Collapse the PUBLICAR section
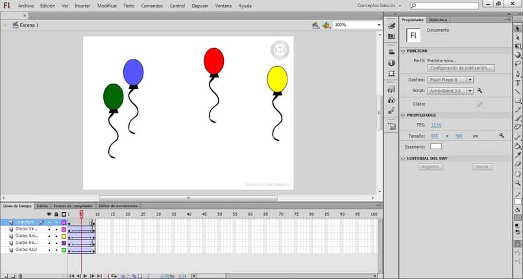The height and width of the screenshot is (279, 523). tap(403, 51)
